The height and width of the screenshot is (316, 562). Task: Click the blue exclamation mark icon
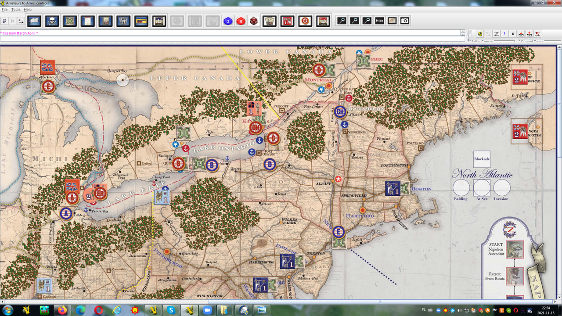click(505, 34)
